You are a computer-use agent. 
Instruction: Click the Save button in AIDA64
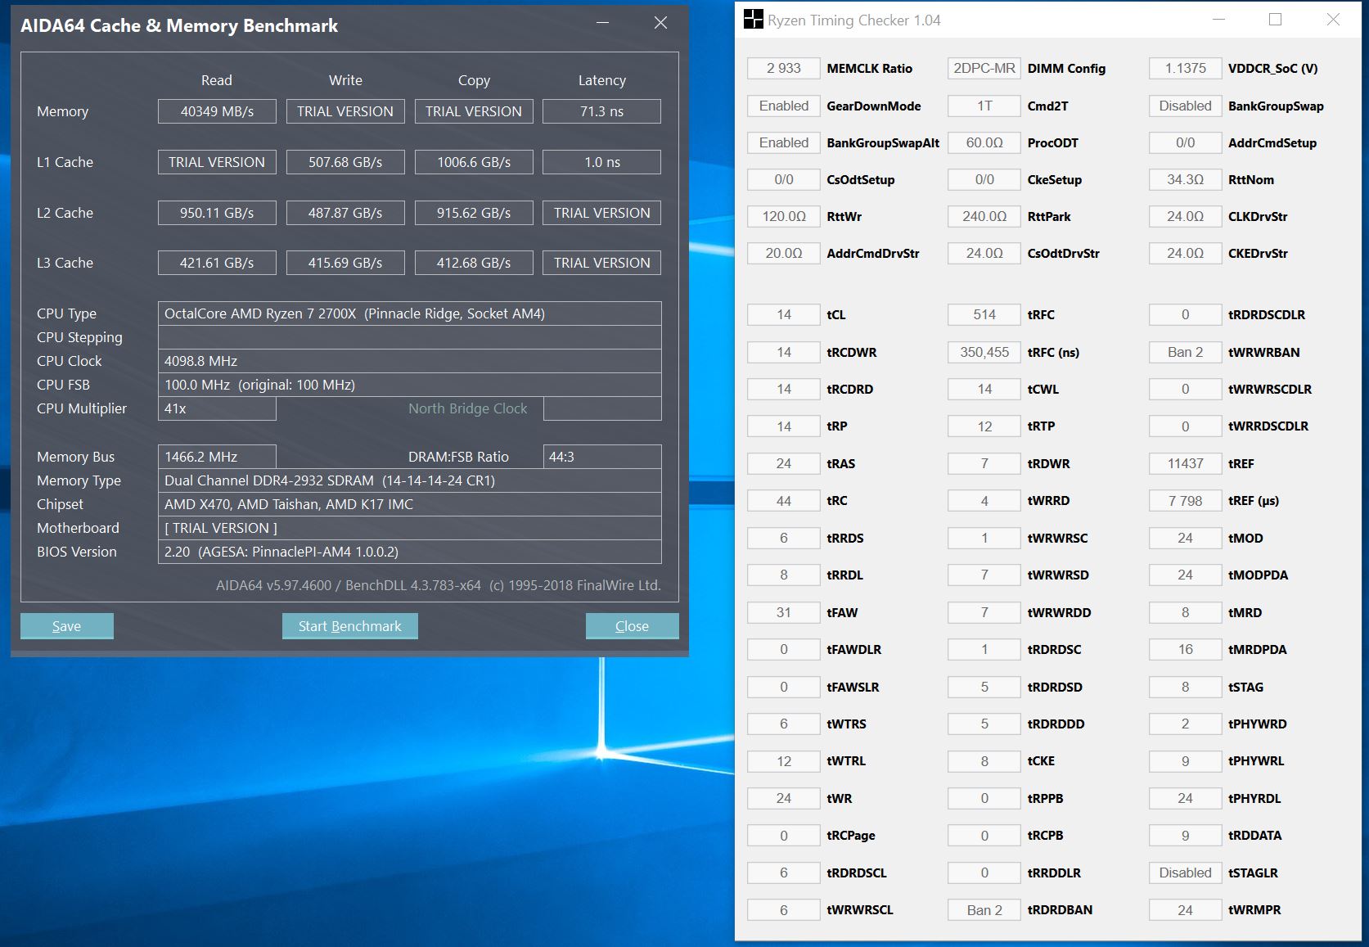pos(67,626)
